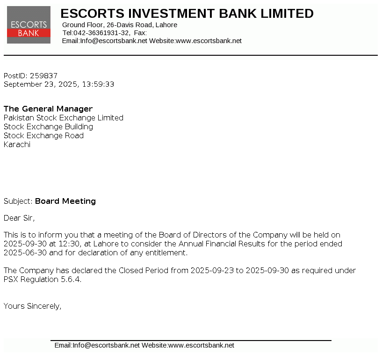The width and height of the screenshot is (382, 356).
Task: Click "The General Manager" heading
Action: coord(48,109)
